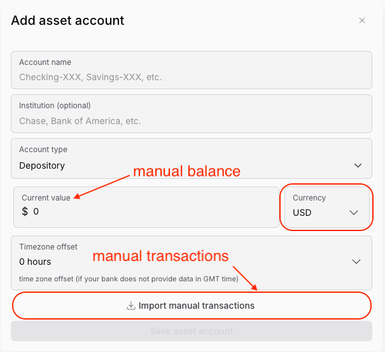The height and width of the screenshot is (352, 385).
Task: Close the Add asset account dialog
Action: pyautogui.click(x=362, y=20)
